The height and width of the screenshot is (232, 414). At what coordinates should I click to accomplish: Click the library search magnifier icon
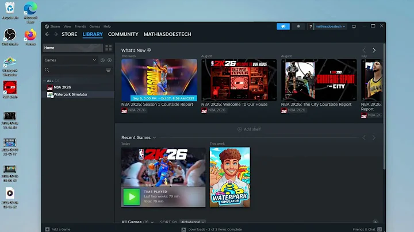tap(47, 70)
